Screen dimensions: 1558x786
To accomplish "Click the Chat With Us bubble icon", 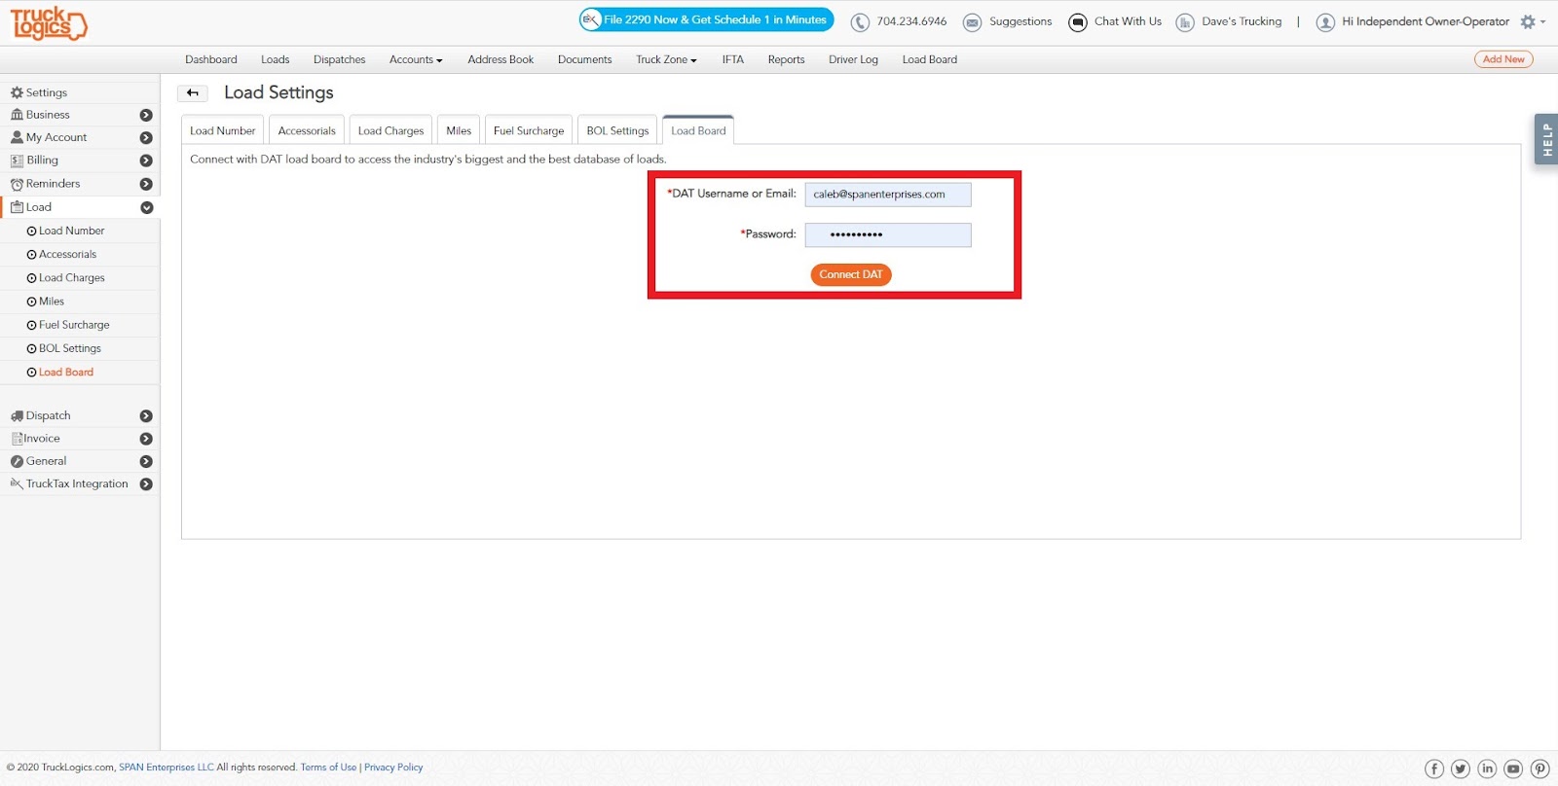I will [x=1077, y=22].
